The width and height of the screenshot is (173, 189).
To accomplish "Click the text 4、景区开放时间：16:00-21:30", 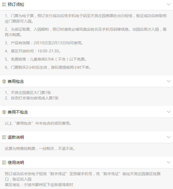I will click(x=33, y=51).
